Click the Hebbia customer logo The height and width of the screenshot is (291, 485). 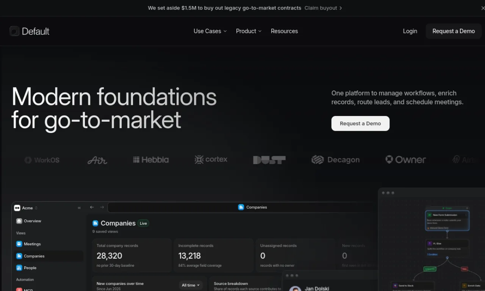click(151, 160)
